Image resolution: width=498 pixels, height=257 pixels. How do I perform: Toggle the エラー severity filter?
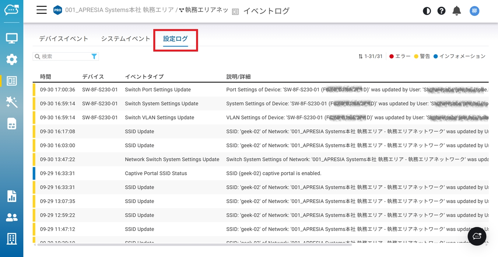point(400,57)
